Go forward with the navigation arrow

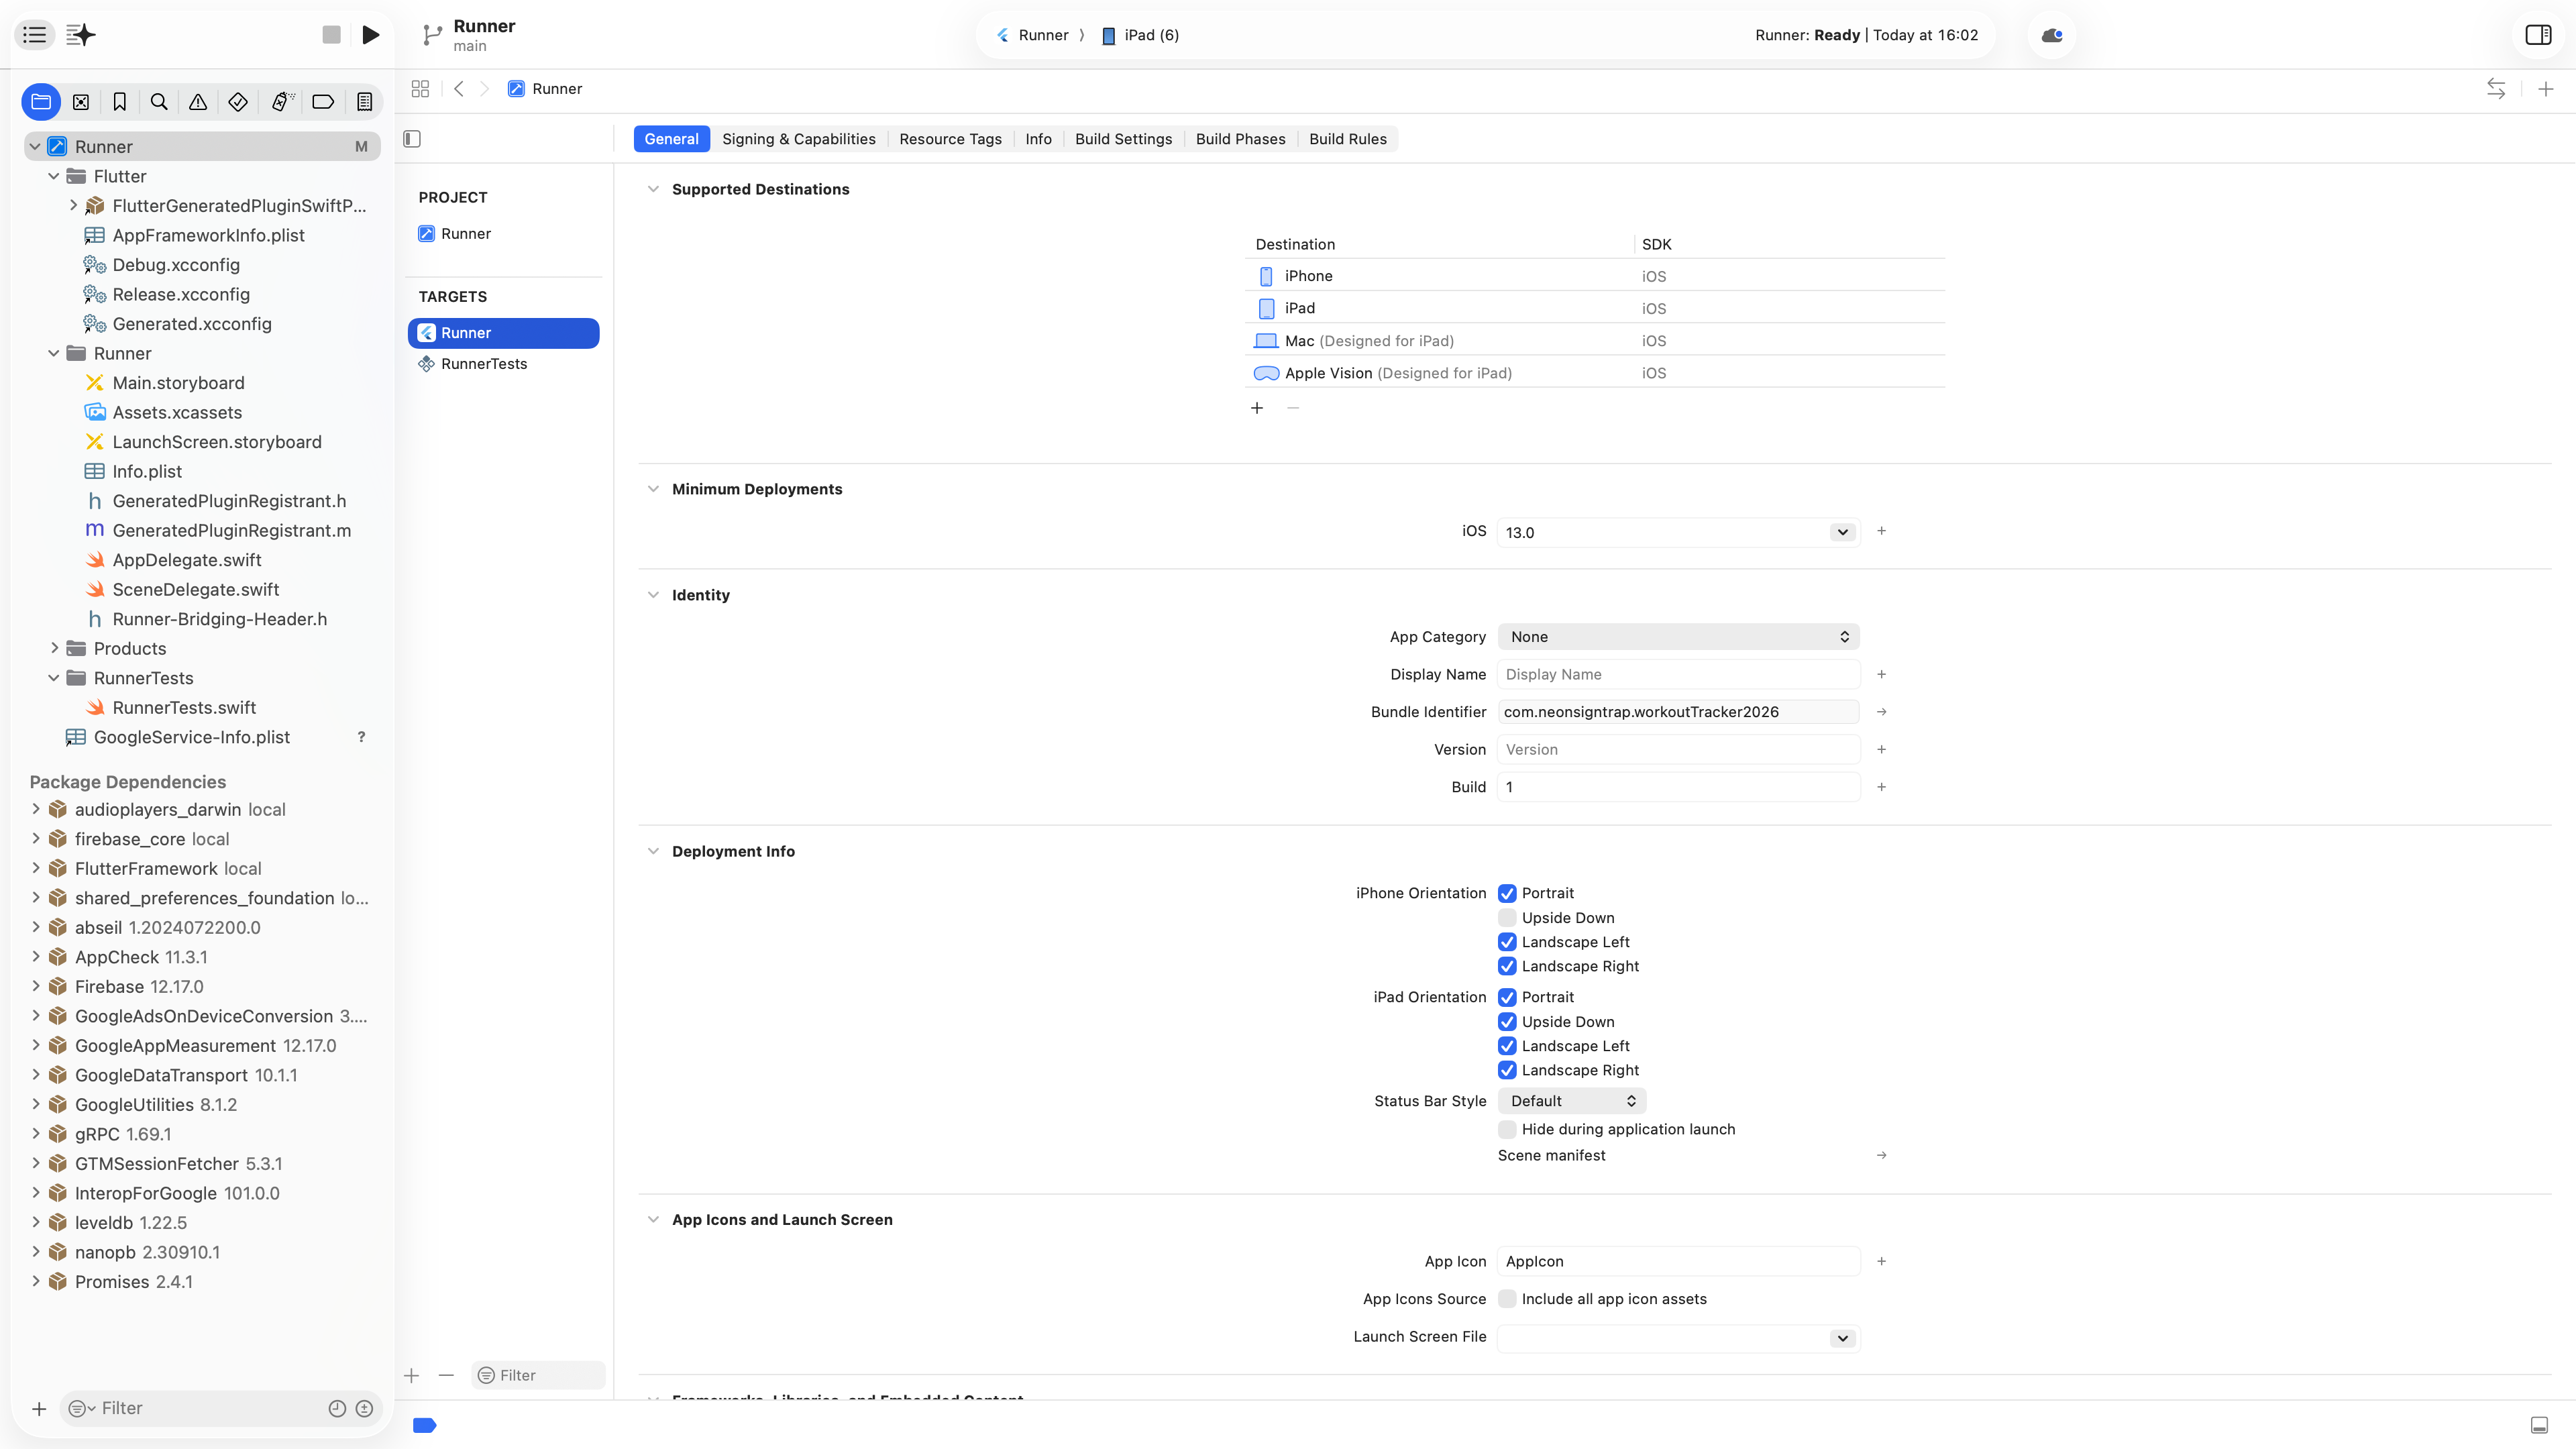click(485, 89)
